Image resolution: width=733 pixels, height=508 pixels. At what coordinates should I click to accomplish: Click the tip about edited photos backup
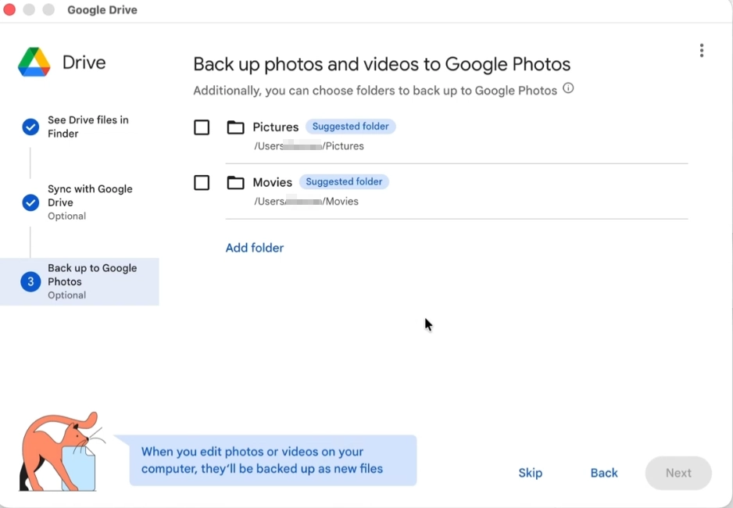(x=273, y=460)
